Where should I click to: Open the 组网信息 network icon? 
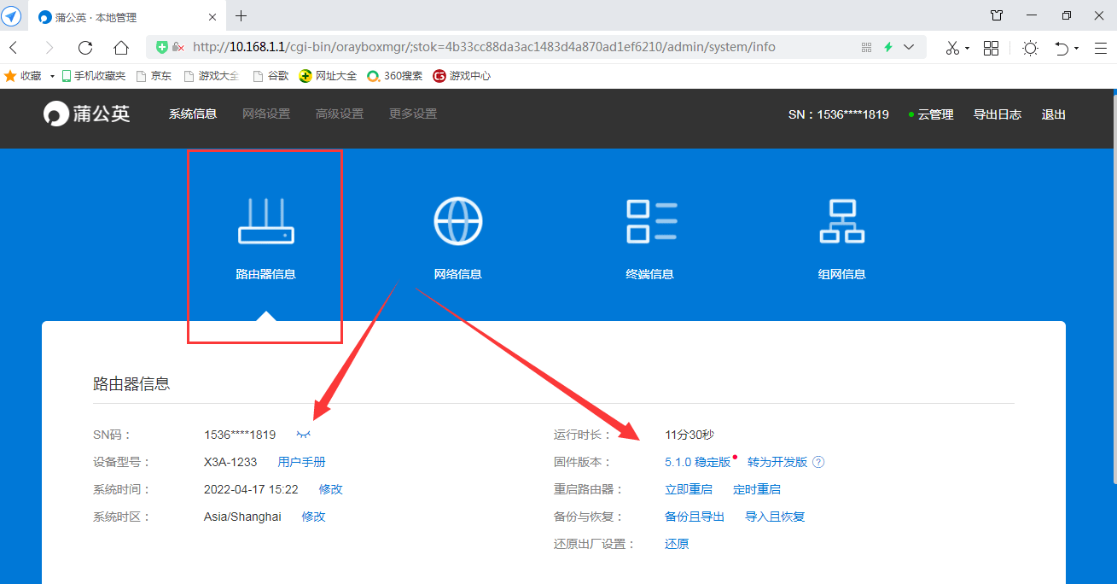pyautogui.click(x=841, y=221)
